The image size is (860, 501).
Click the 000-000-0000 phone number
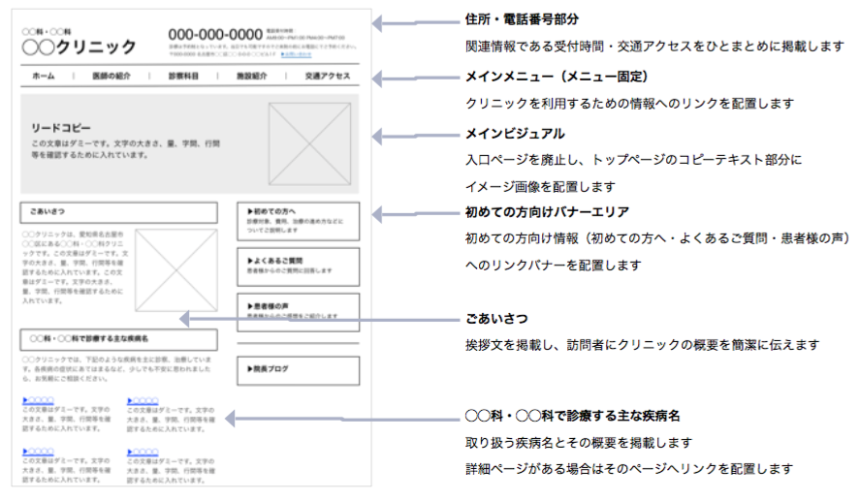click(x=215, y=35)
